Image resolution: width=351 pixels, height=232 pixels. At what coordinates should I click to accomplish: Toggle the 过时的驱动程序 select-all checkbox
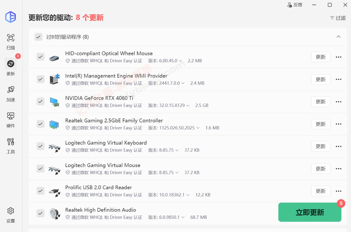[x=38, y=37]
